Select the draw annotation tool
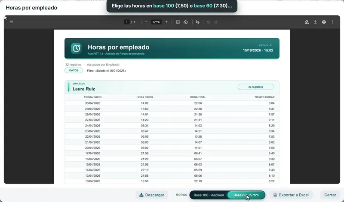The image size is (344, 202). [x=198, y=22]
